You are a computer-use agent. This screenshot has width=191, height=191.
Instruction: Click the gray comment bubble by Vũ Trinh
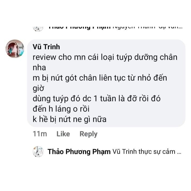coord(106,83)
